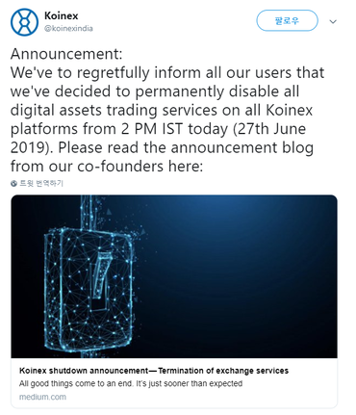This screenshot has width=356, height=415.
Task: Visit the @koinexindia handle
Action: 68,28
